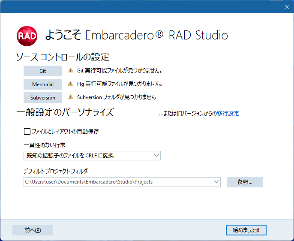294x241 pixels.
Task: Select the Mercurial source control button
Action: click(x=43, y=84)
